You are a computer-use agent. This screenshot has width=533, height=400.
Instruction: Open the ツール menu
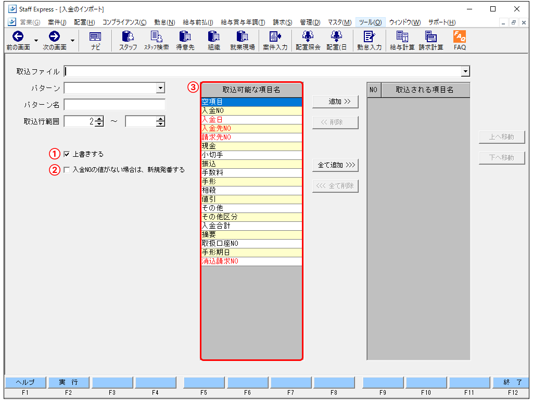371,22
